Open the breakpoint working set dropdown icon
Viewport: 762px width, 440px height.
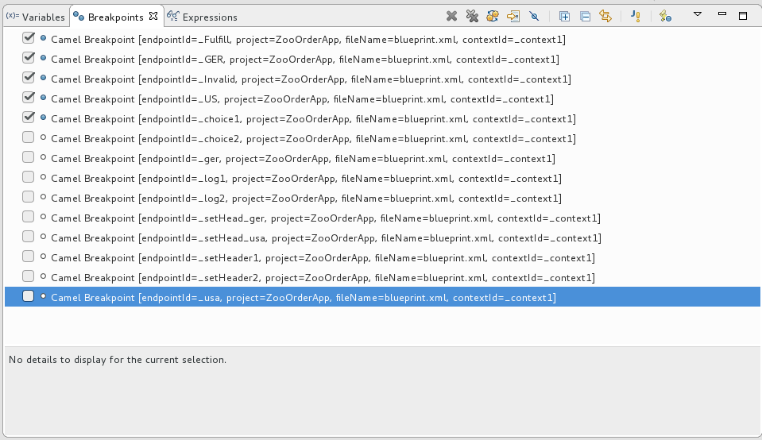666,16
